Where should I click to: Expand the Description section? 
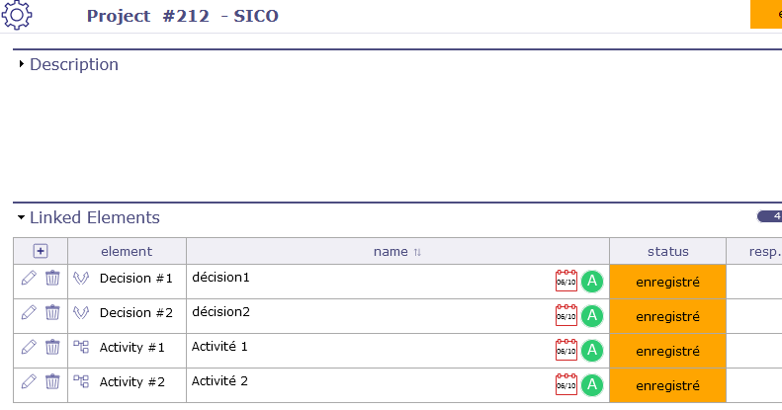22,64
